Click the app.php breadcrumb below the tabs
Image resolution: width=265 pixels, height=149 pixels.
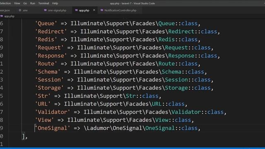(9, 16)
